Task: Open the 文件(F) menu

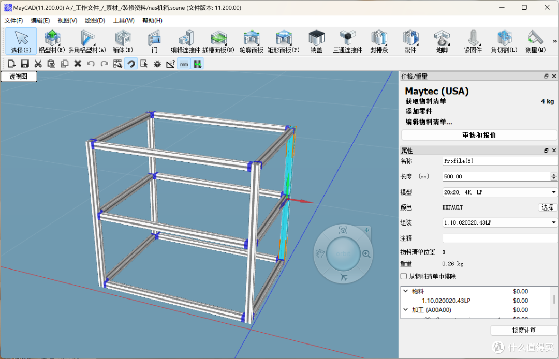Action: pos(13,20)
